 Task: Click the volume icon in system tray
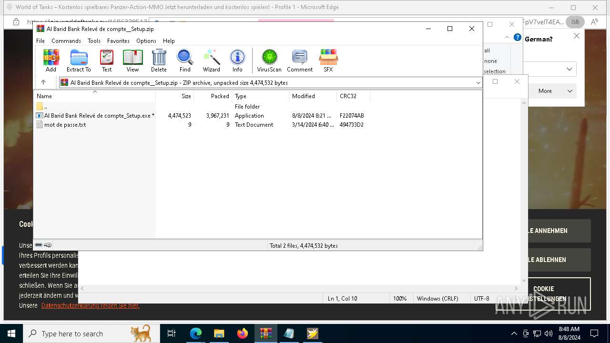(549, 333)
